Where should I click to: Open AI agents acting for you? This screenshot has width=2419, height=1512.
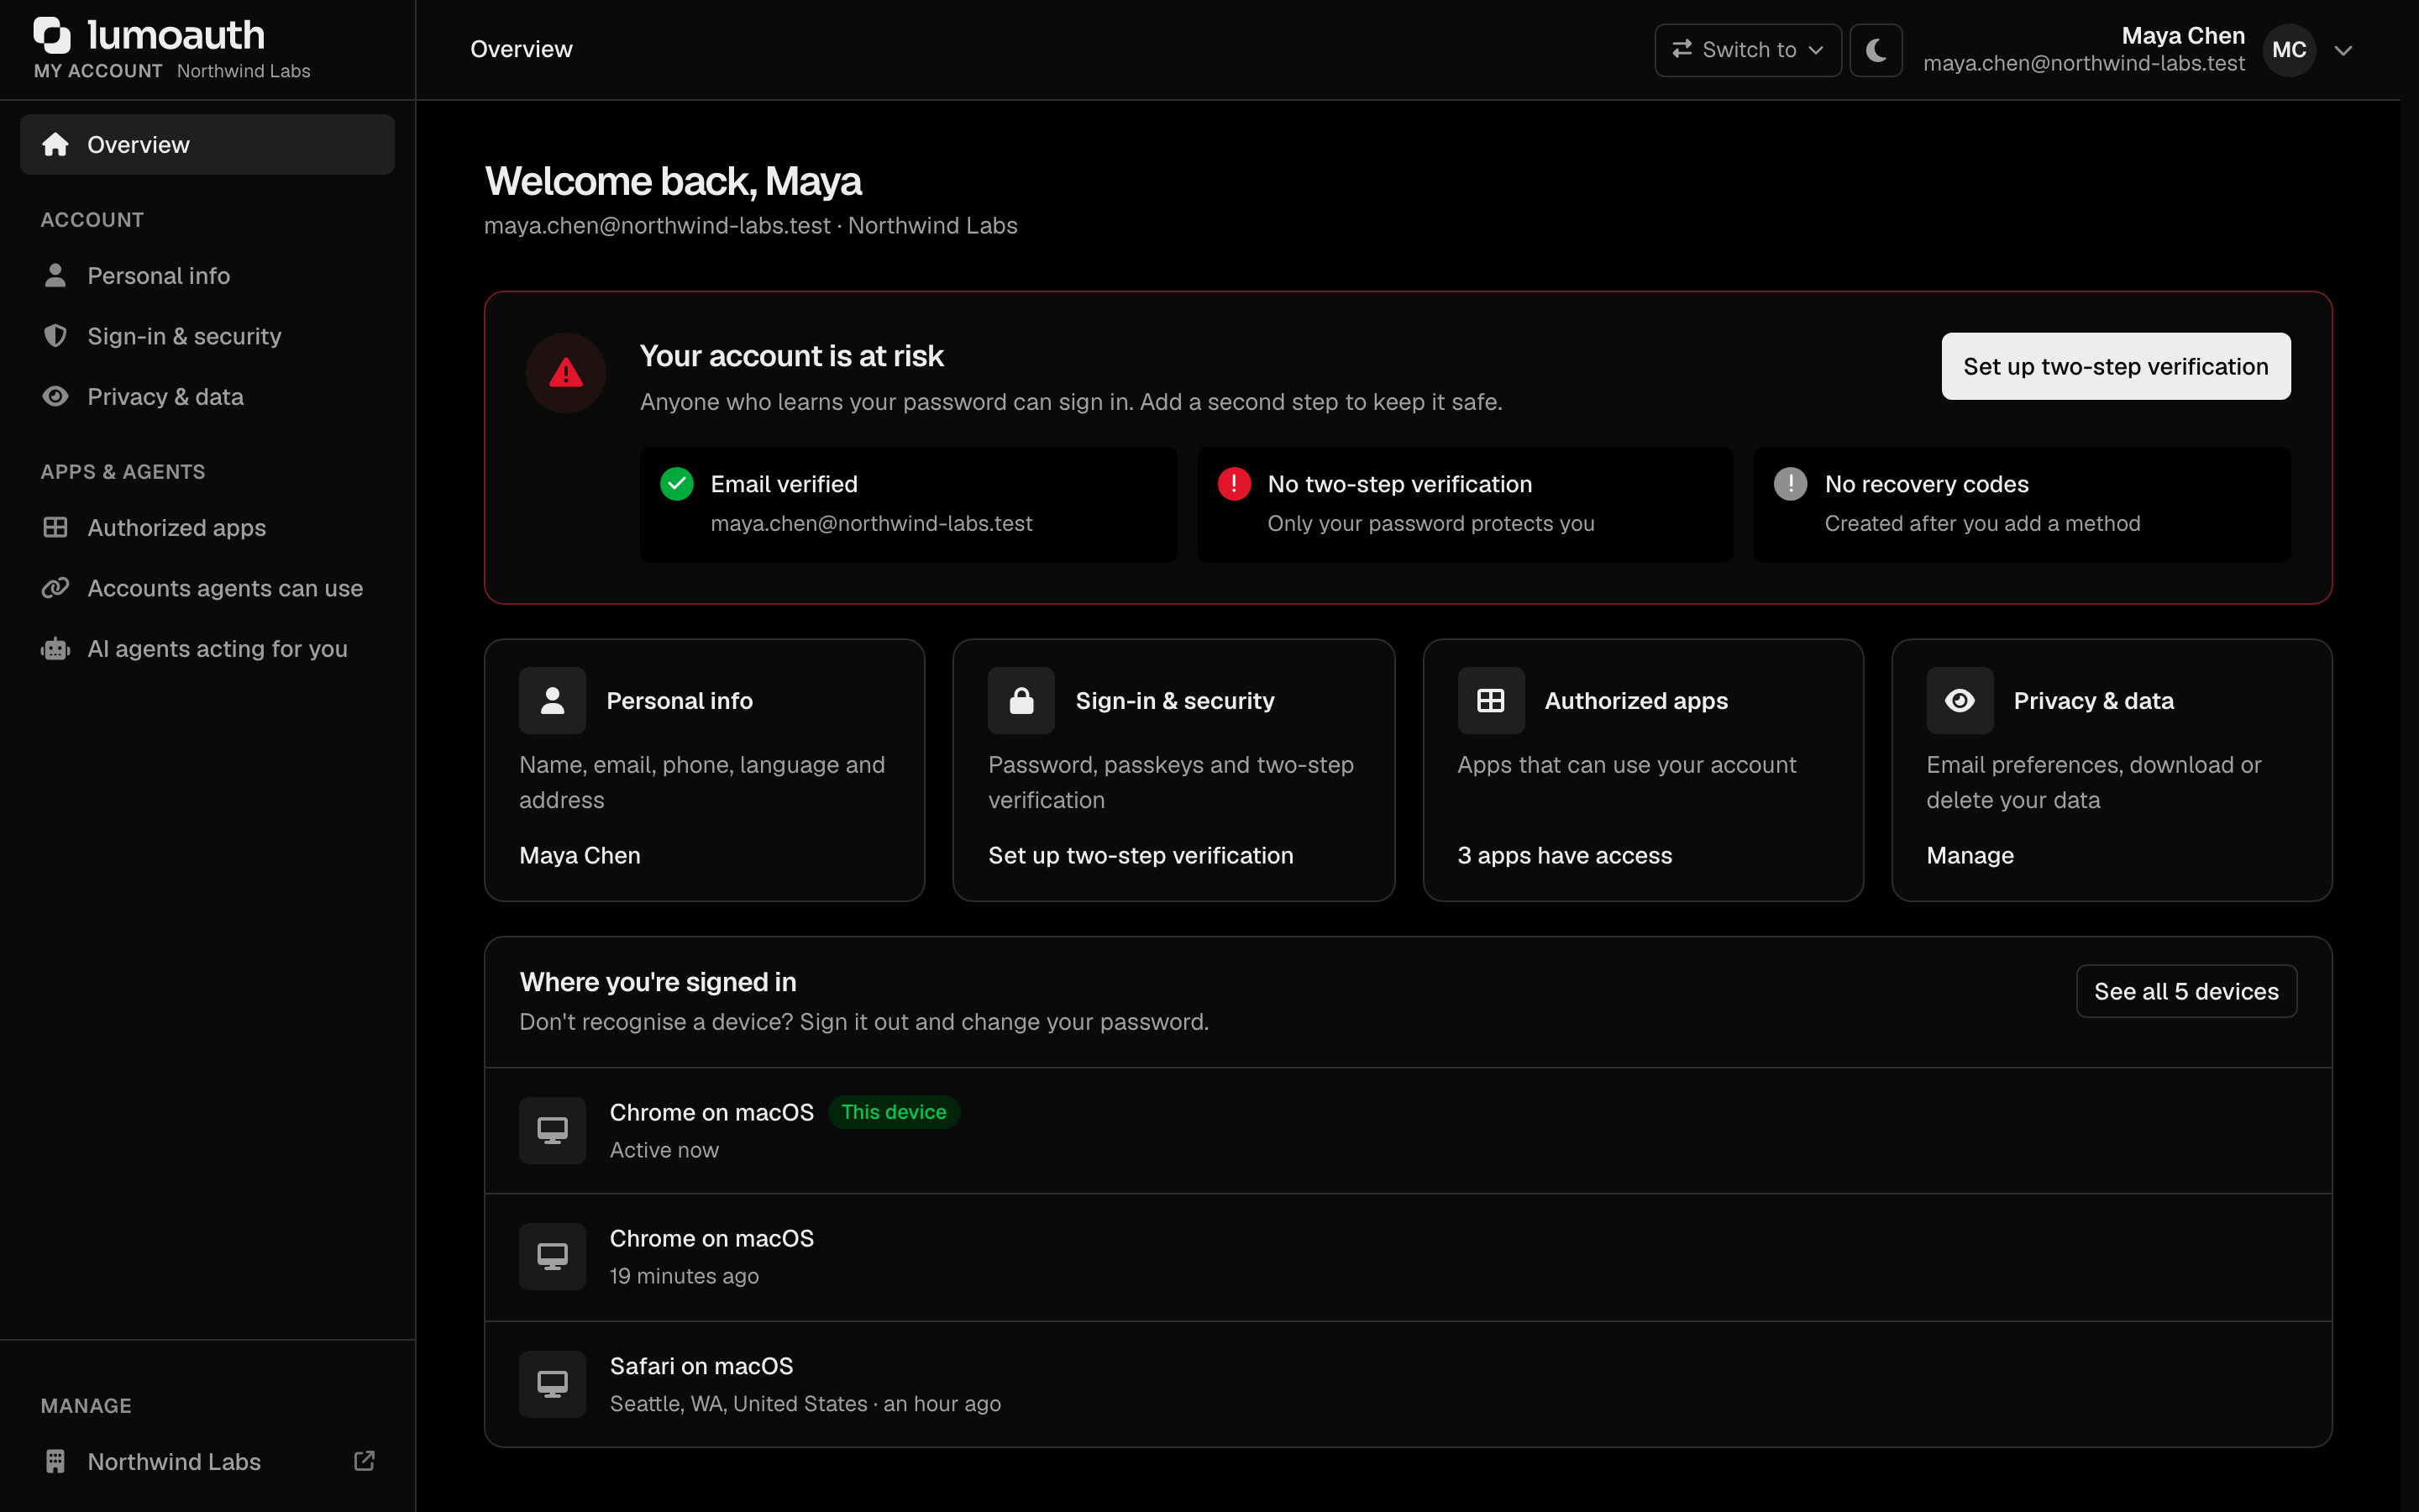207,649
